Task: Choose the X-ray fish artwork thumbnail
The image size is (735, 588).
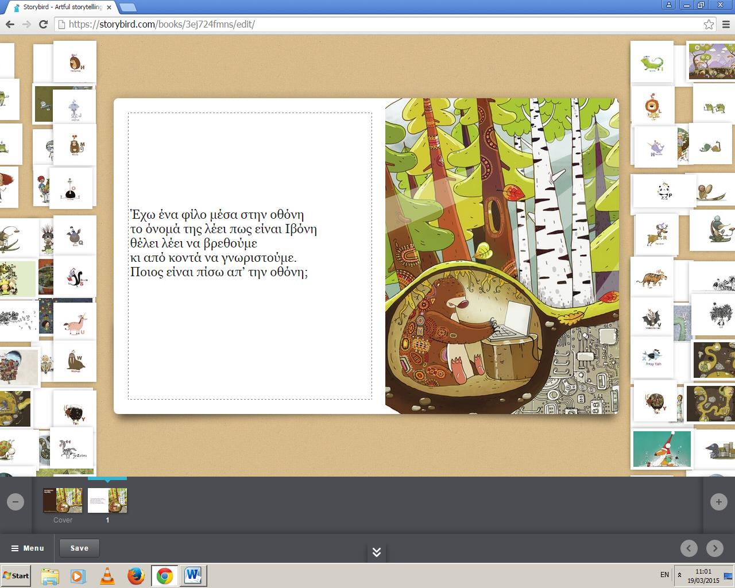Action: [652, 357]
